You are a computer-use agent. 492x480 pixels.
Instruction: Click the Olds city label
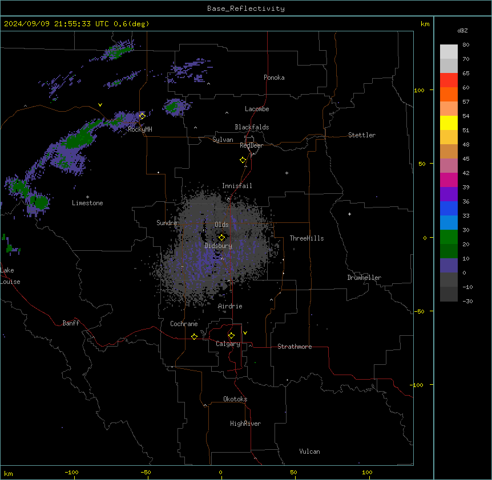tap(221, 225)
